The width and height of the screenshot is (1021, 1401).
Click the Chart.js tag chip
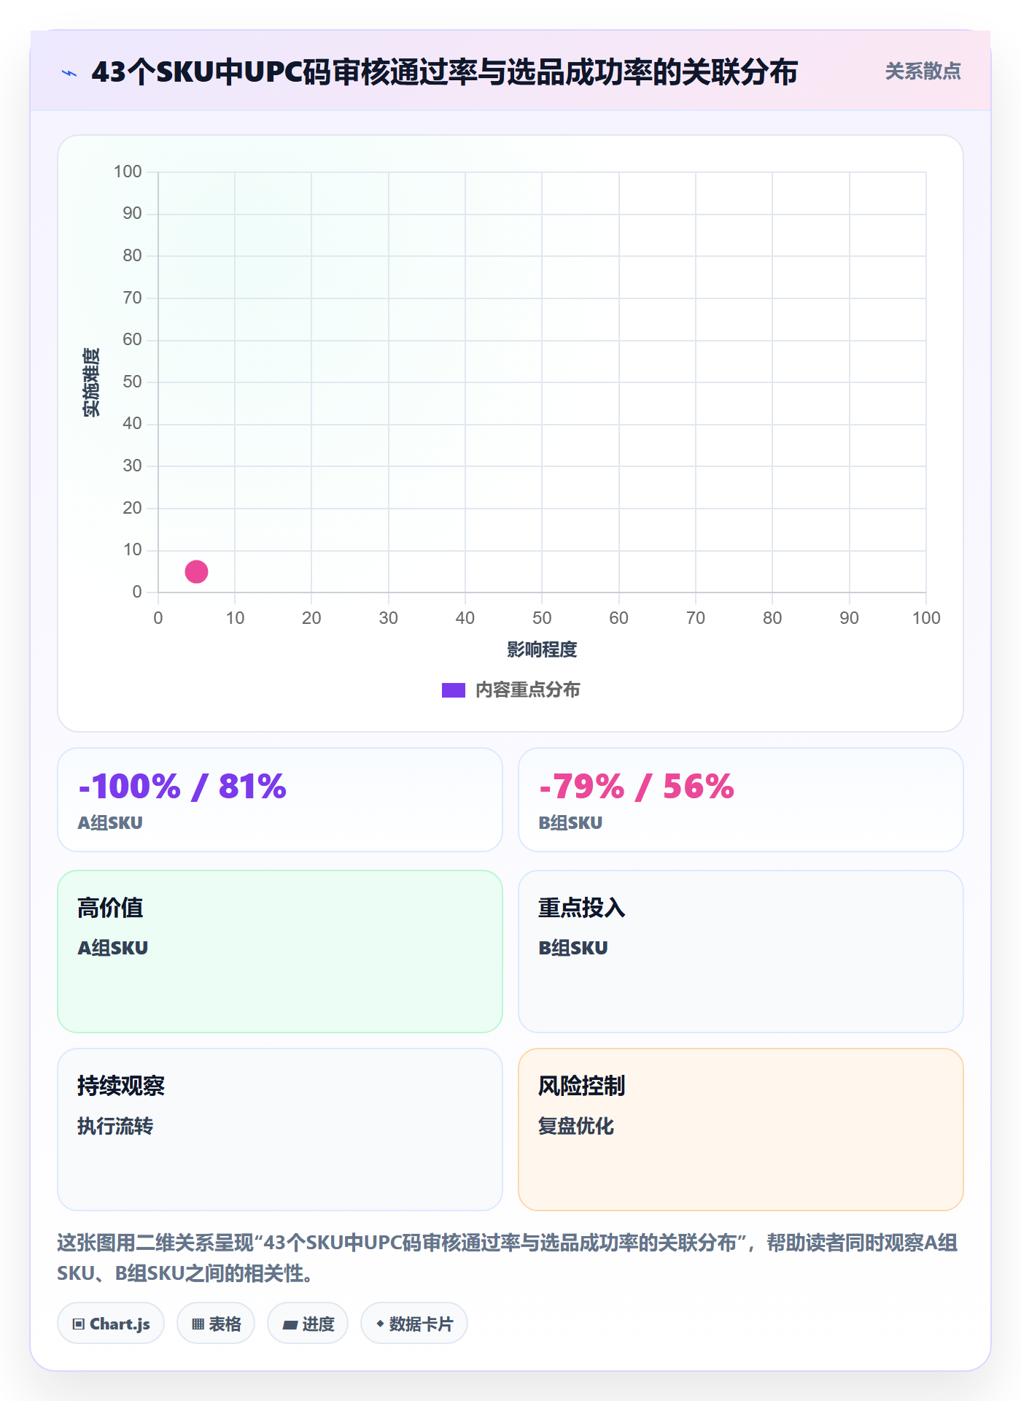coord(111,1323)
